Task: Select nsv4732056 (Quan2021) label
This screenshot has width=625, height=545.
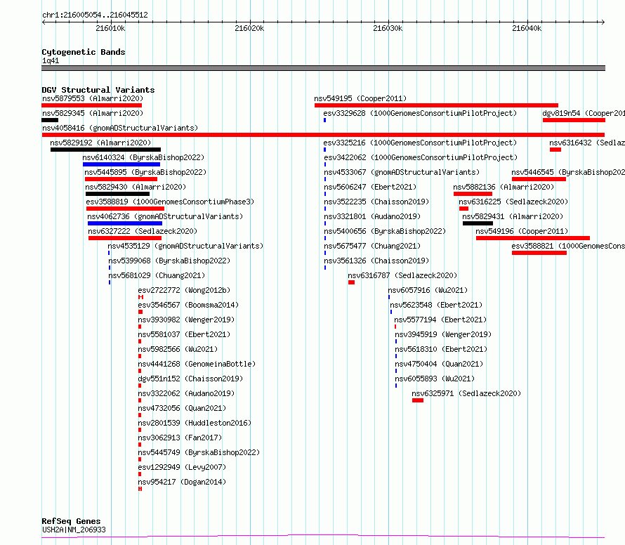Action: [182, 408]
